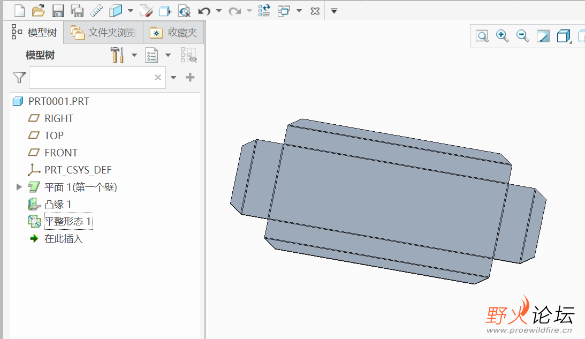Click the zoom in magnifier icon
Screen dimensions: 585x339
pyautogui.click(x=502, y=36)
